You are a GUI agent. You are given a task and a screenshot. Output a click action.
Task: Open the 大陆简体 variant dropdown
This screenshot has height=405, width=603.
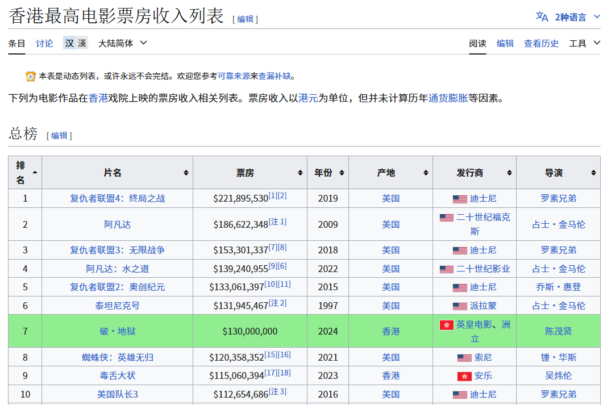[122, 43]
